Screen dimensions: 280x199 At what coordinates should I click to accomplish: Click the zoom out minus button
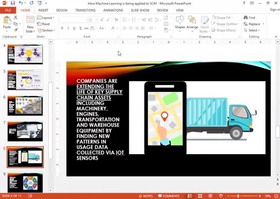pos(228,196)
